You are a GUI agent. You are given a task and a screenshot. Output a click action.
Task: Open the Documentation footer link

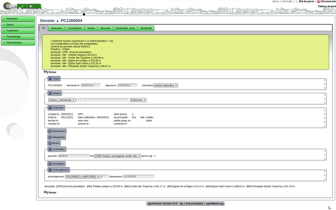(194, 203)
